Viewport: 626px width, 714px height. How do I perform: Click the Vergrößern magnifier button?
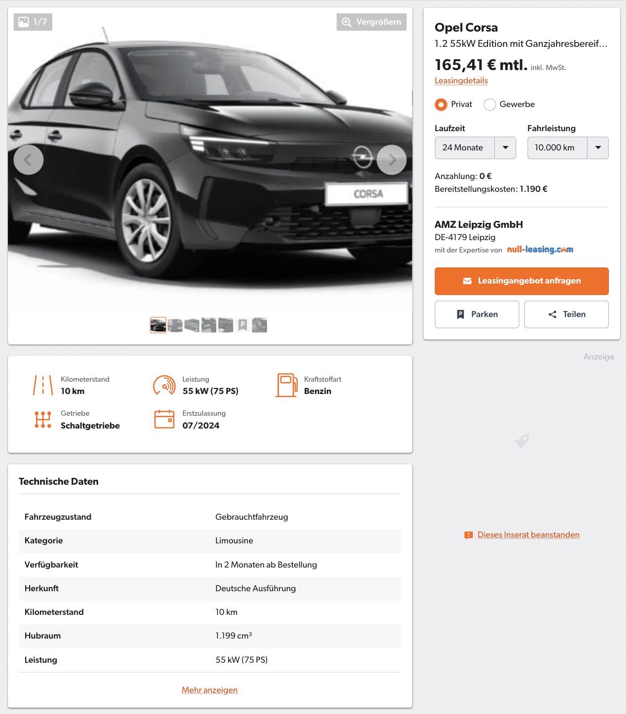point(372,22)
